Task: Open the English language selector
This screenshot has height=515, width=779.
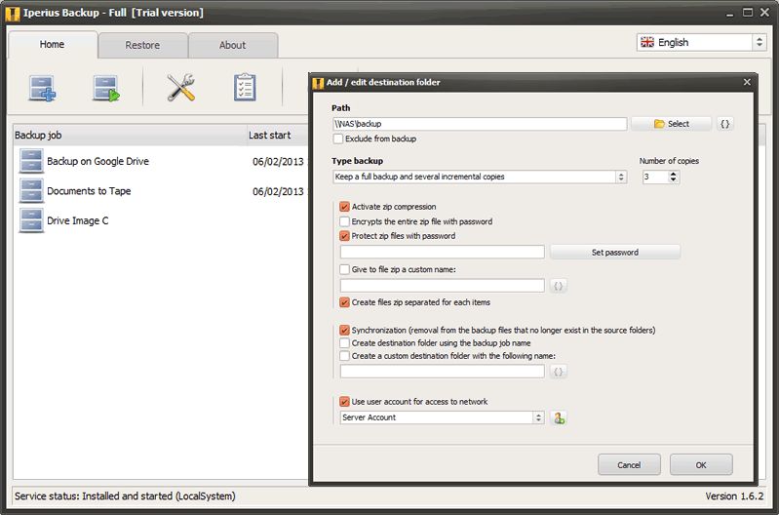Action: (701, 42)
